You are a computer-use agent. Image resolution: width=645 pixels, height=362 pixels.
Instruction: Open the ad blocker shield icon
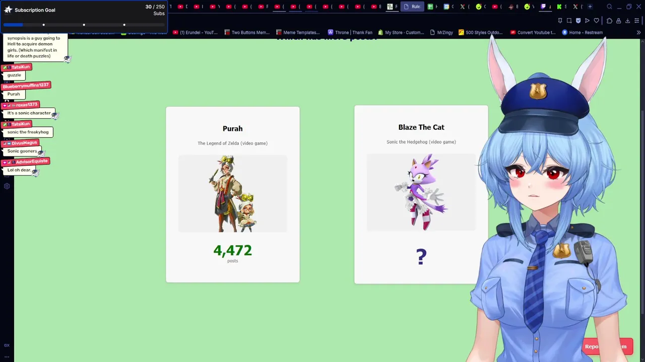point(578,21)
